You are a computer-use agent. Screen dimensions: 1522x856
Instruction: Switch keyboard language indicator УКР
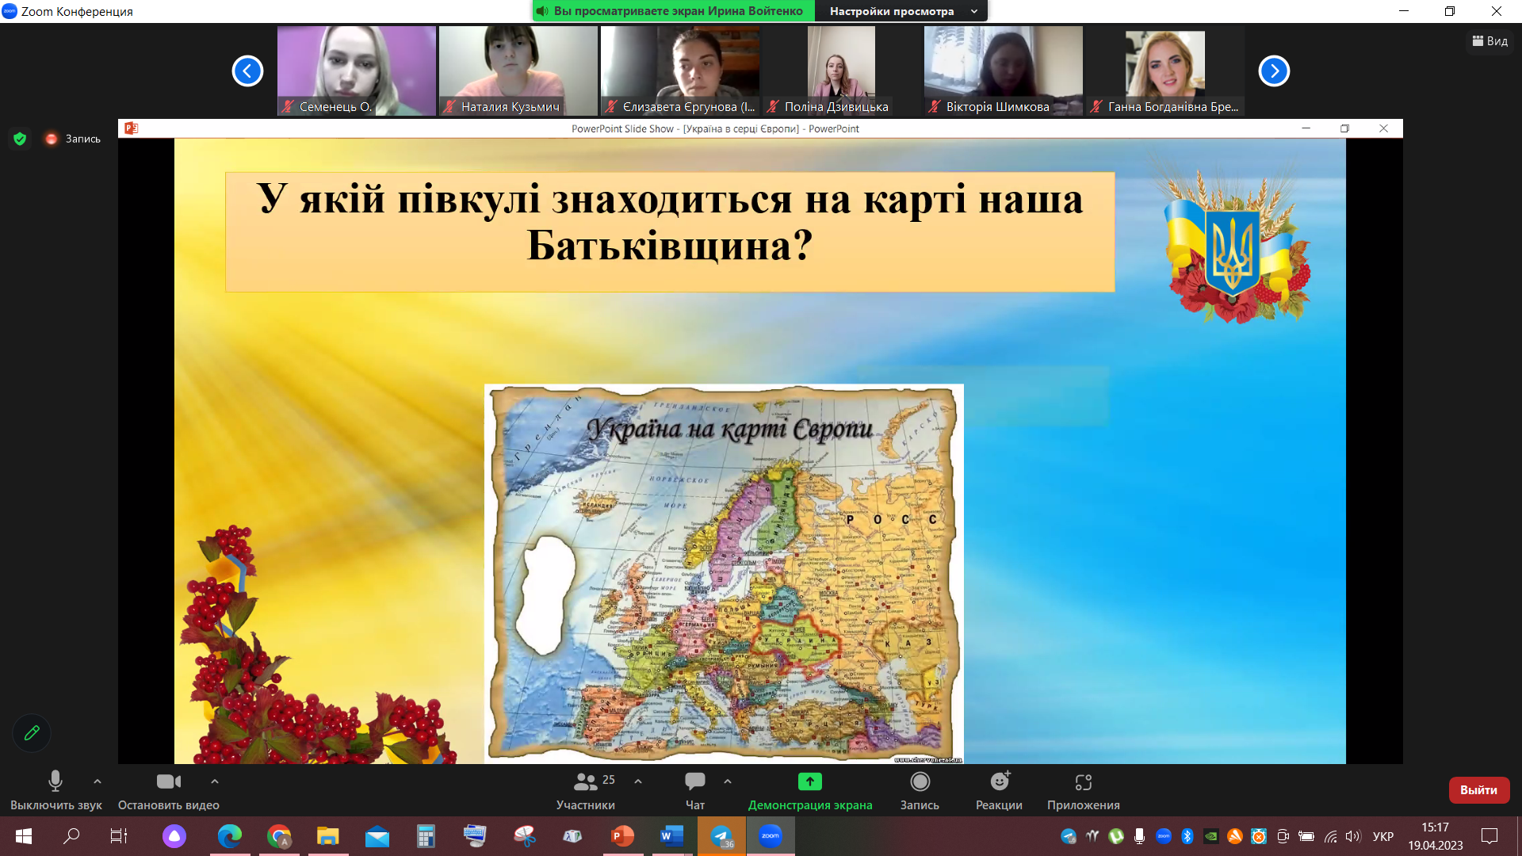1383,836
